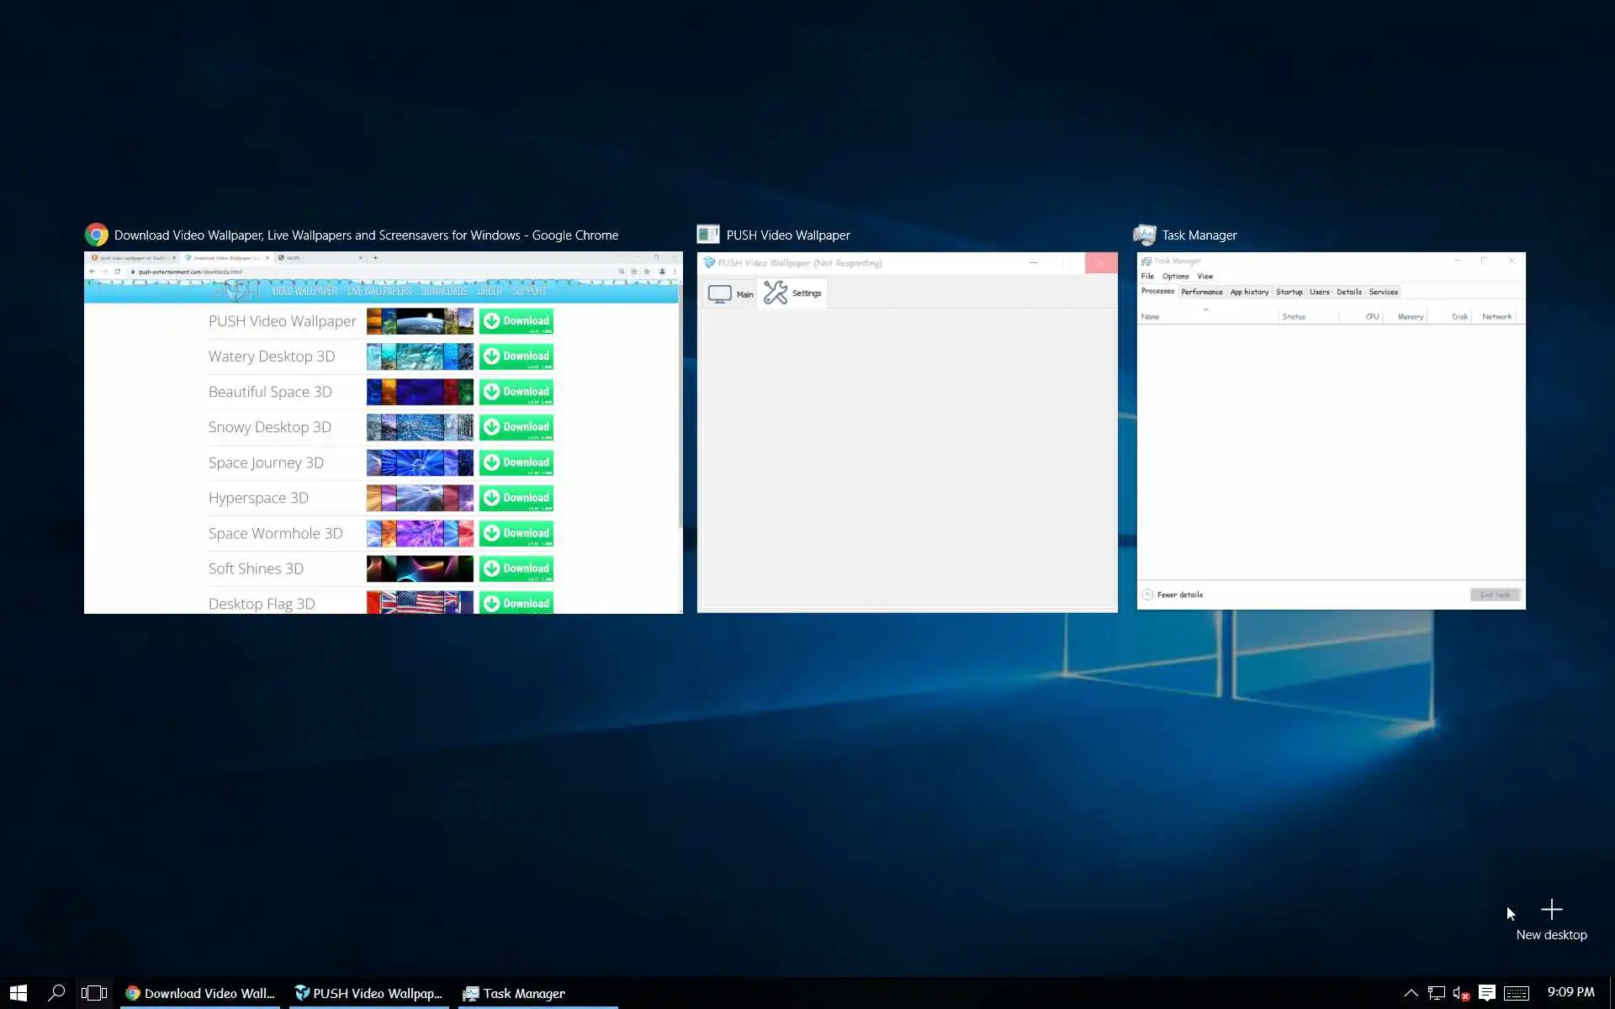The width and height of the screenshot is (1615, 1009).
Task: Expand the hidden tray icons chevron
Action: pos(1411,993)
